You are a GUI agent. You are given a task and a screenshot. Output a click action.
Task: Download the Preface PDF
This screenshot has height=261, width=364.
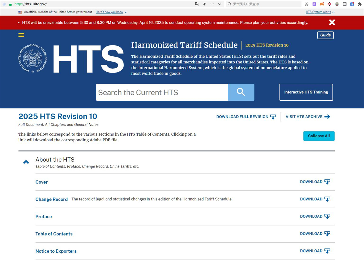coord(315,217)
